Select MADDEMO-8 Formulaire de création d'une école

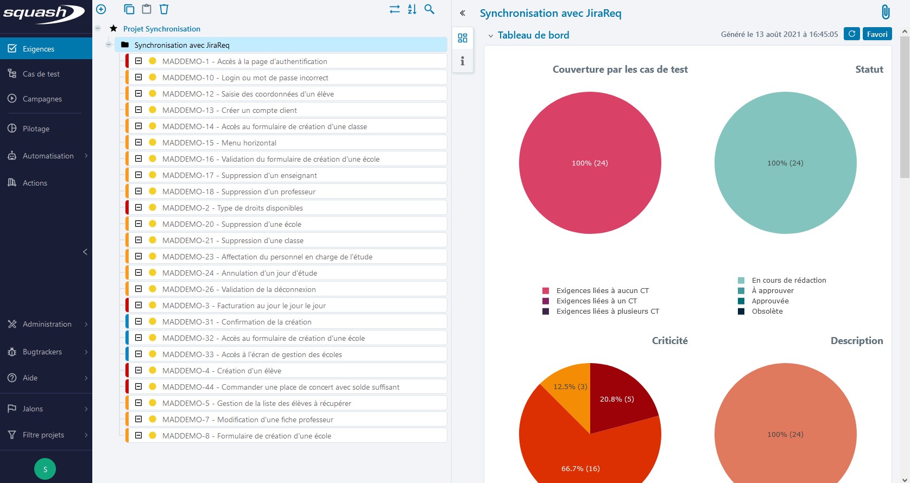(x=287, y=436)
